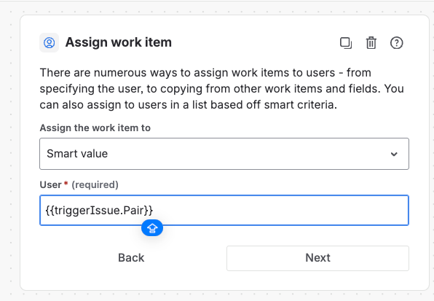434x301 pixels.
Task: Click the 'Smart value' text in the selector
Action: 77,154
